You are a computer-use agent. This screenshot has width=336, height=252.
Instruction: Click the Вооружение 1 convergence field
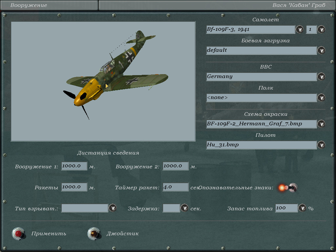point(74,166)
